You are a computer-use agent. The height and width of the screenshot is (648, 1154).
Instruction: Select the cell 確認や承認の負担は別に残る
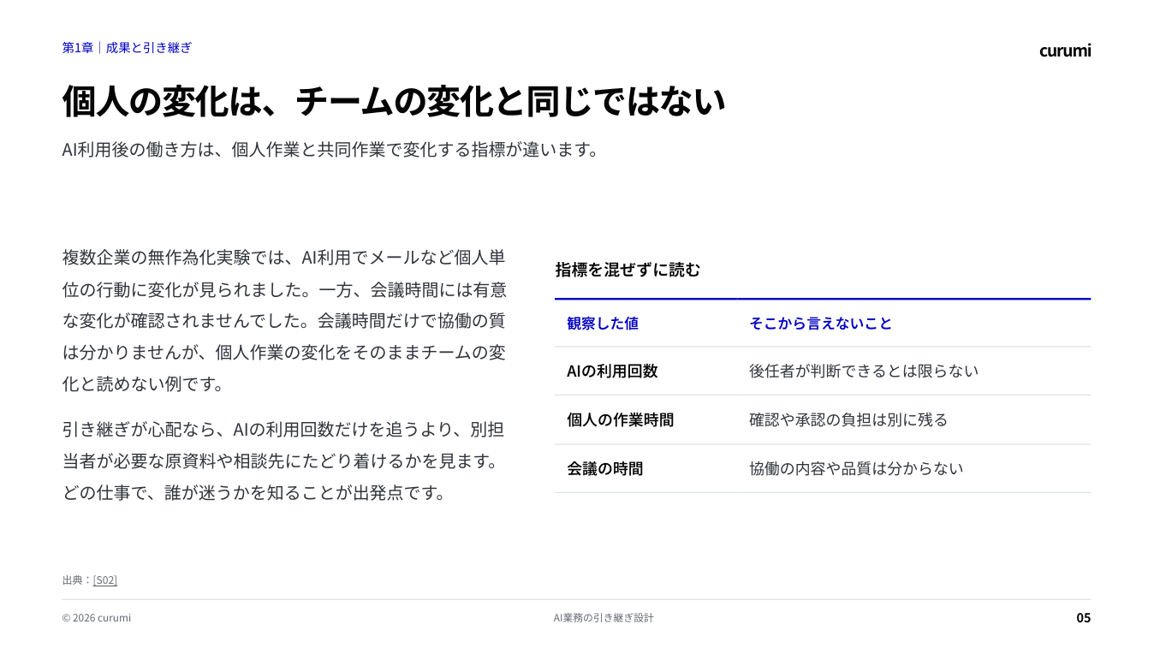click(x=848, y=419)
